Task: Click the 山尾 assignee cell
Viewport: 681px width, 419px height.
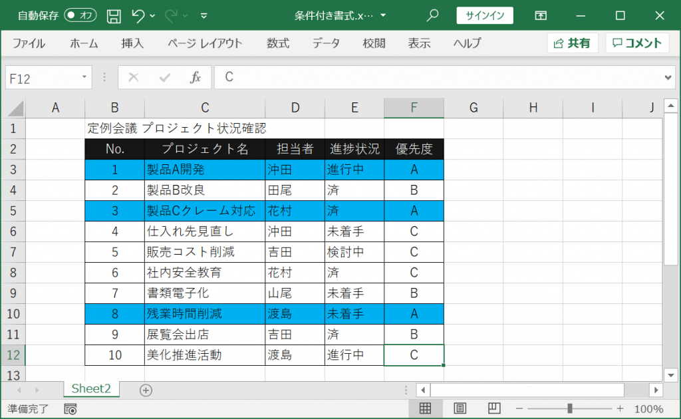Action: [295, 293]
